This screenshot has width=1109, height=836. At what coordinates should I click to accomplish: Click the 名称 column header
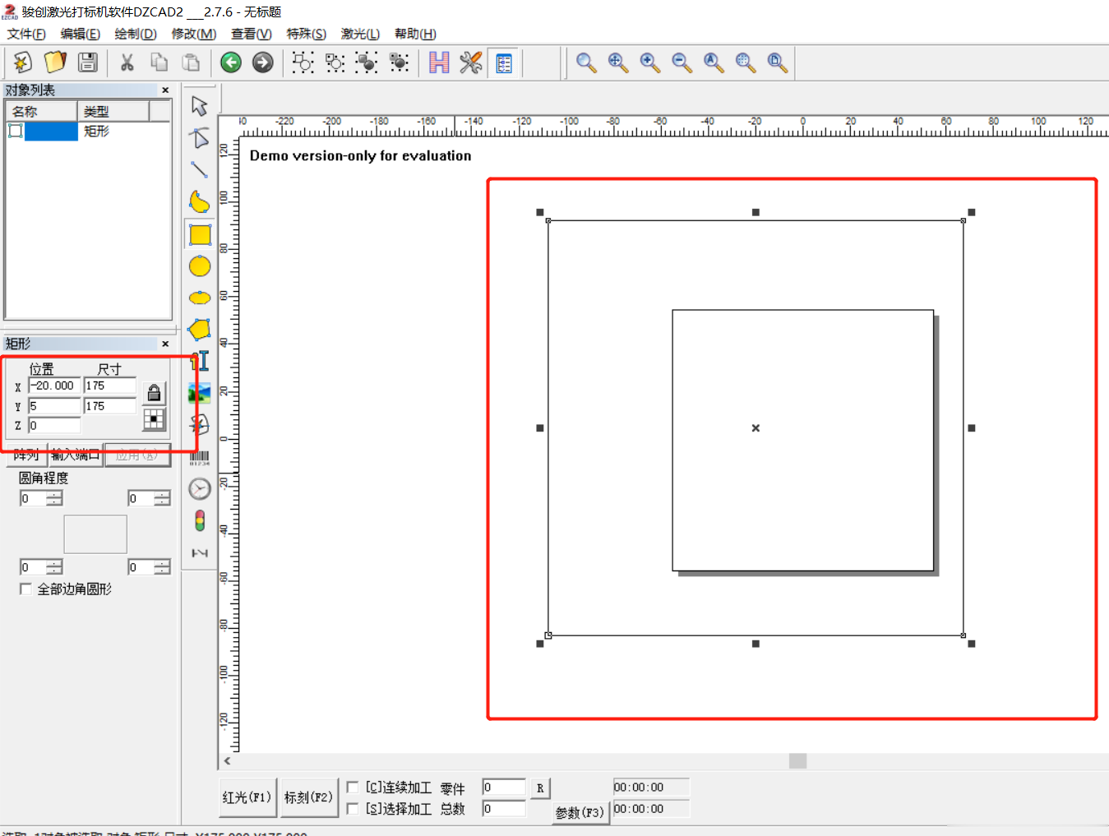[42, 111]
